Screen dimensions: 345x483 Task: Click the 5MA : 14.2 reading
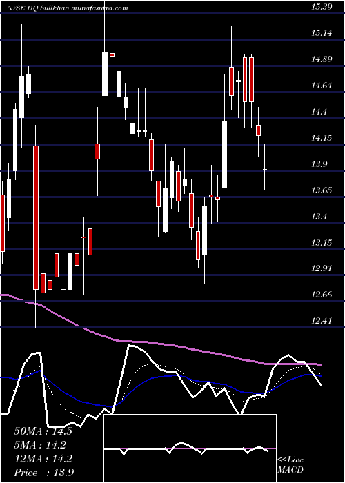[40, 445]
